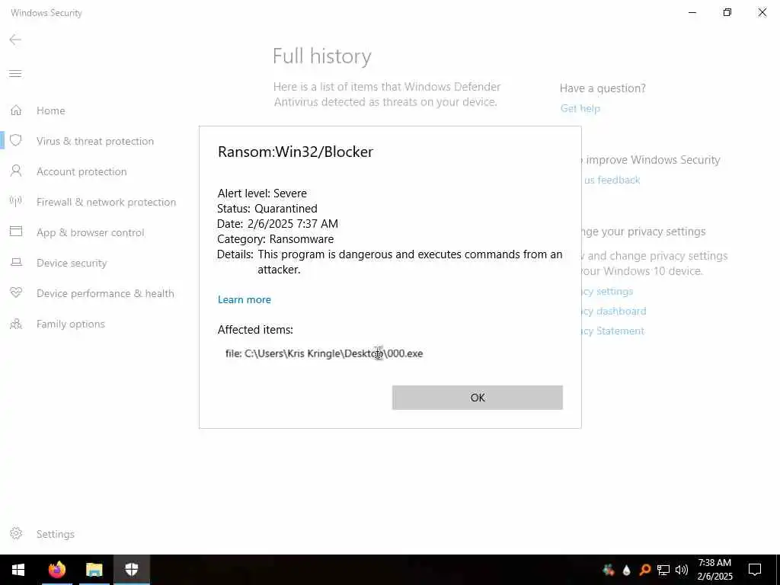Click the volume speaker icon
This screenshot has width=780, height=585.
pyautogui.click(x=682, y=570)
